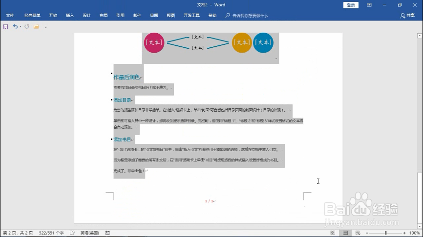Open the 经典菜单 tab

pyautogui.click(x=32, y=15)
